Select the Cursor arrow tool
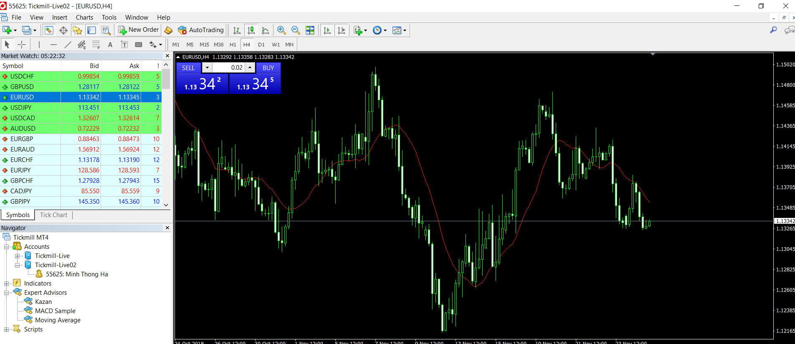Viewport: 795px width, 344px height. 7,44
